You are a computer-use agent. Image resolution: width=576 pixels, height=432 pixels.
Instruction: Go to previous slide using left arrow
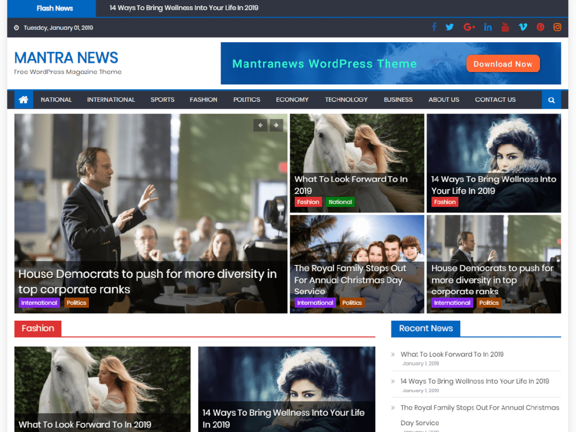click(x=260, y=125)
